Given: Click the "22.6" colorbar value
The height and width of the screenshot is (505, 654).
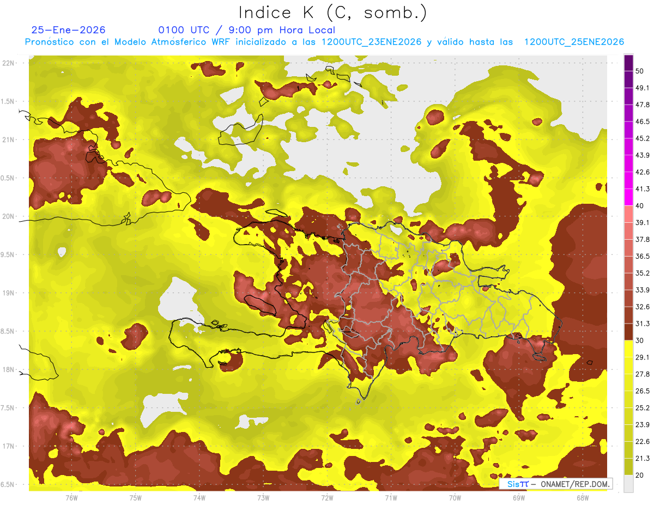Looking at the screenshot, I should click(x=643, y=442).
